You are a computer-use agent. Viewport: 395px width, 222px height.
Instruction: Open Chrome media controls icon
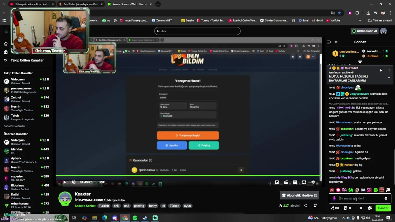point(376,13)
